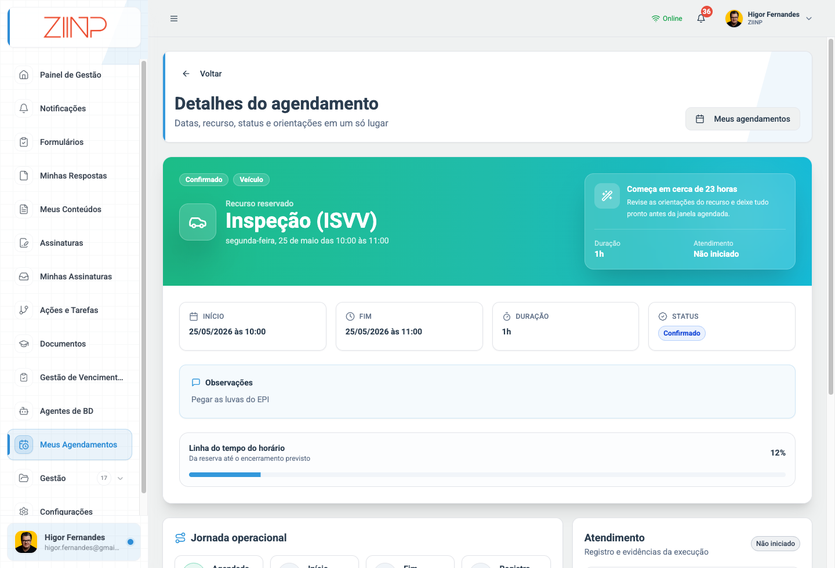Click the 12% progress value
Screen dimensions: 835x568
pos(778,453)
